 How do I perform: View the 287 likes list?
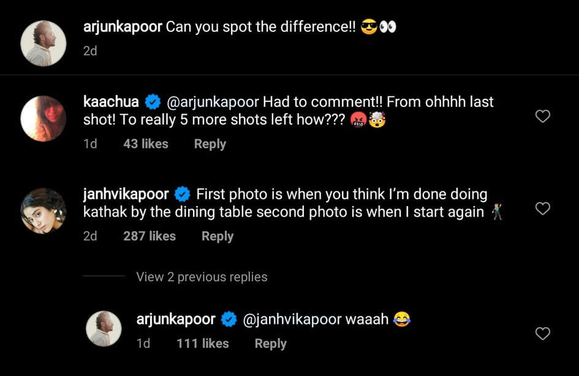[149, 236]
